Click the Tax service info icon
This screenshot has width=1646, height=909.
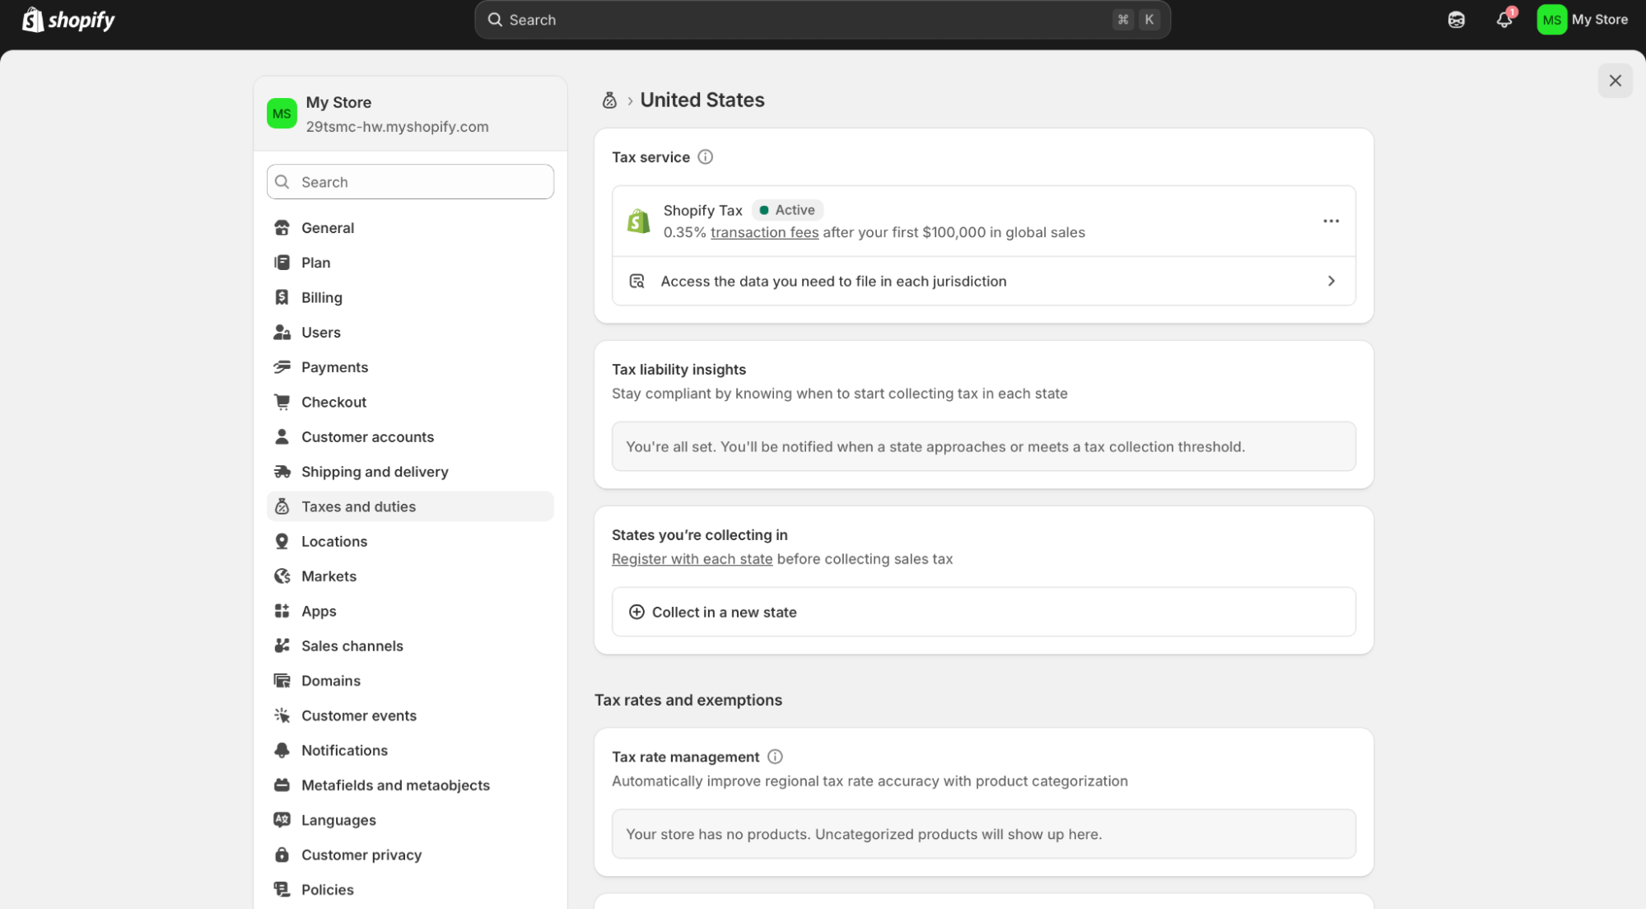pos(706,157)
